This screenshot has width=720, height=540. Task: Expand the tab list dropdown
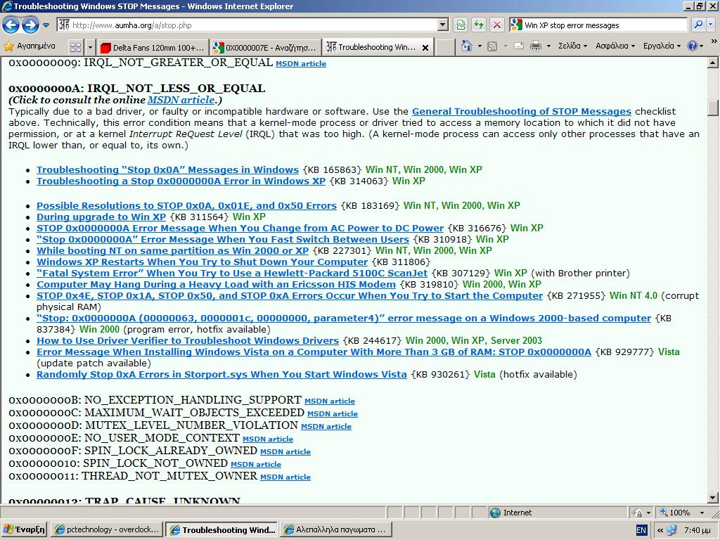pos(90,47)
